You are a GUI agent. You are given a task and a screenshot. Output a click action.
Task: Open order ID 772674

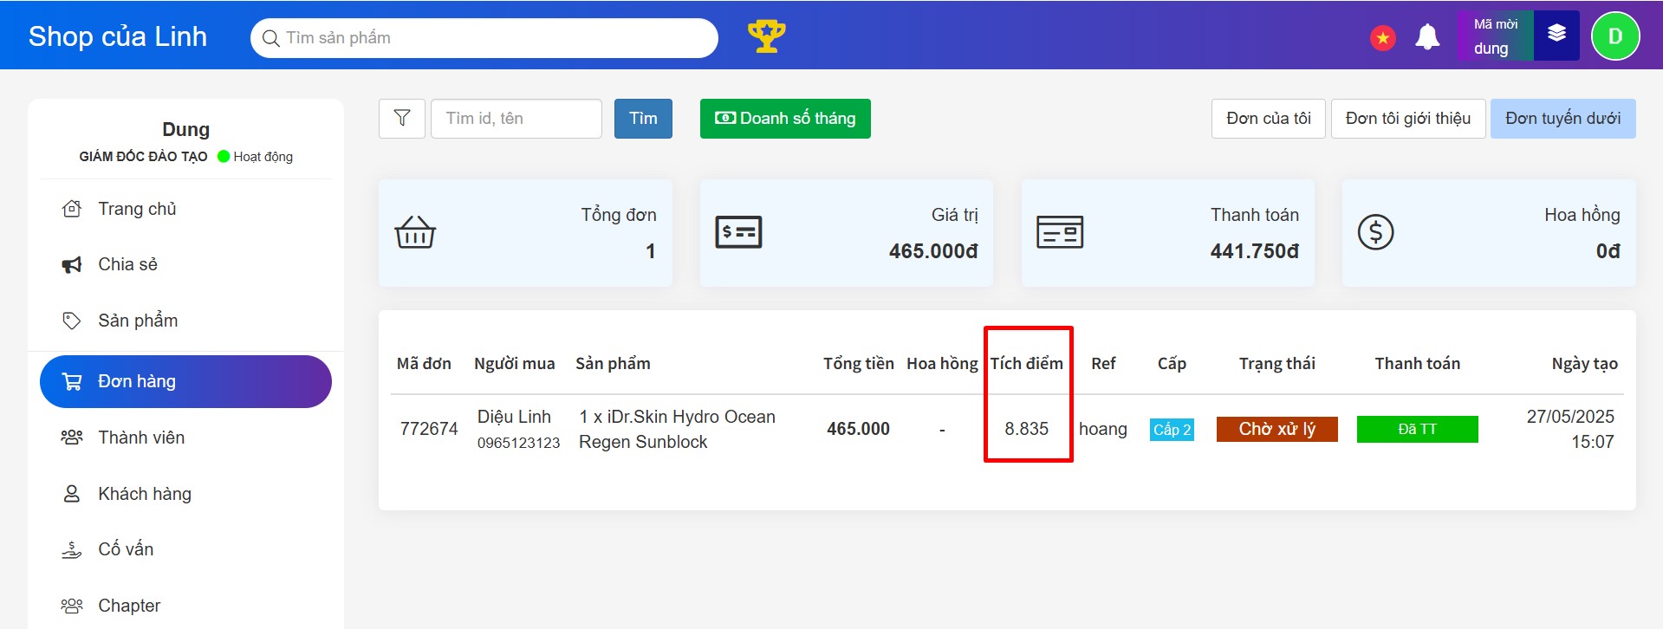[429, 429]
